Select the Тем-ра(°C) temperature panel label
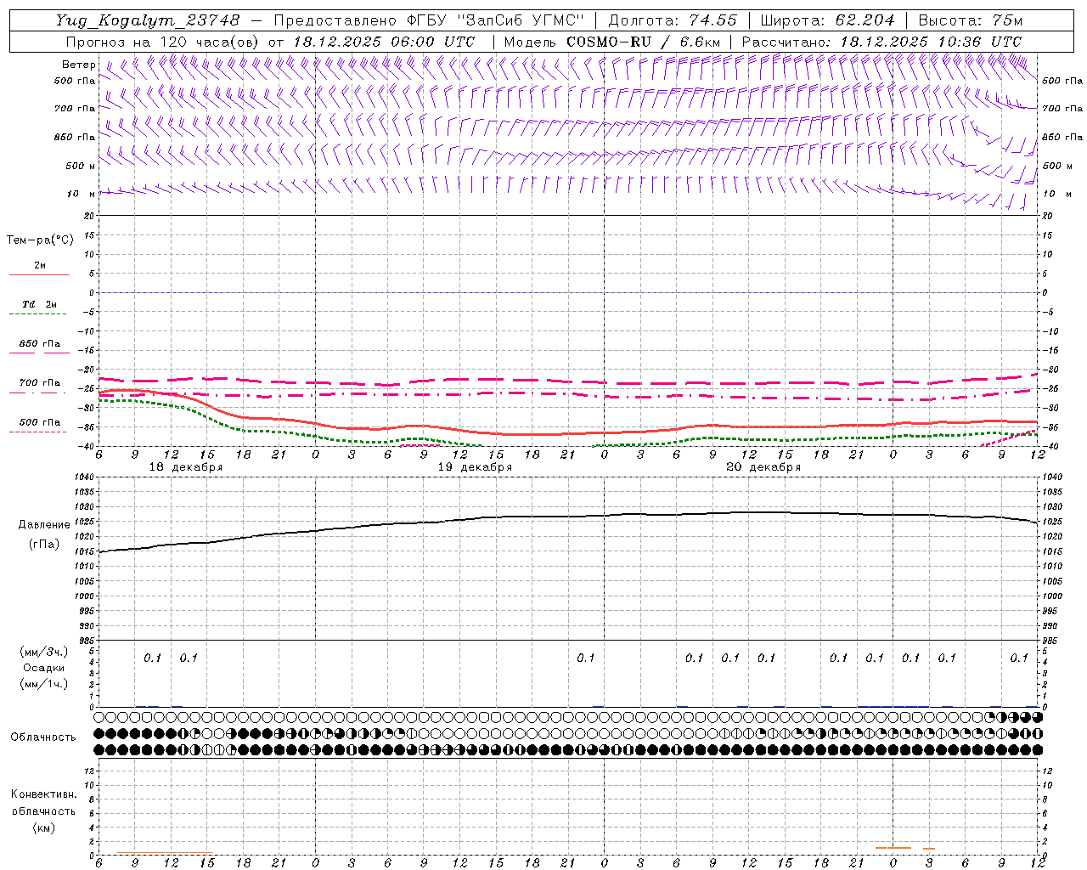 point(40,240)
